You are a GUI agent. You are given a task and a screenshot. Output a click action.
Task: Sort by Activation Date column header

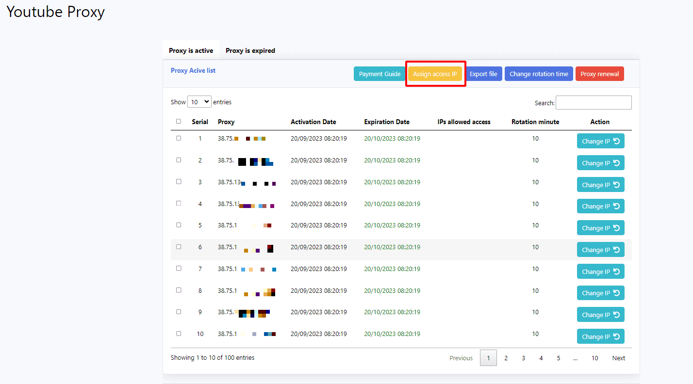coord(313,122)
